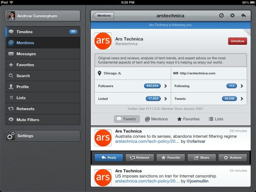Click avatar on Iran sanctions tweet
The height and width of the screenshot is (192, 256).
(103, 178)
